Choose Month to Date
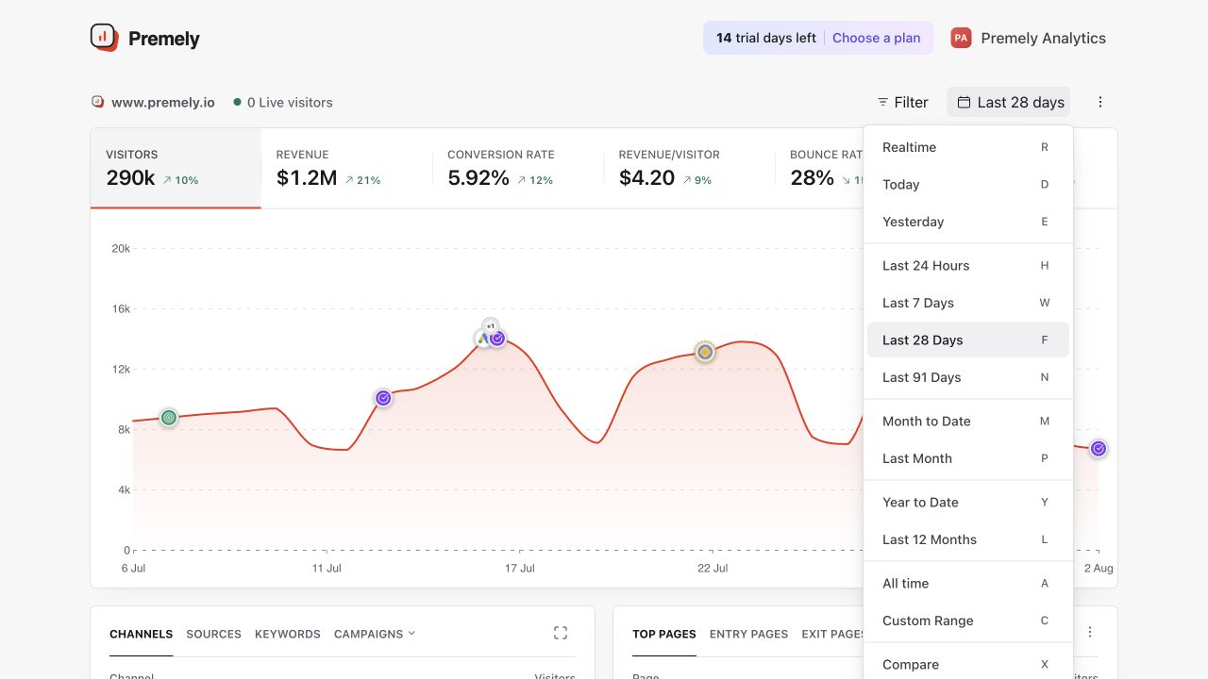The width and height of the screenshot is (1208, 679). coord(968,422)
